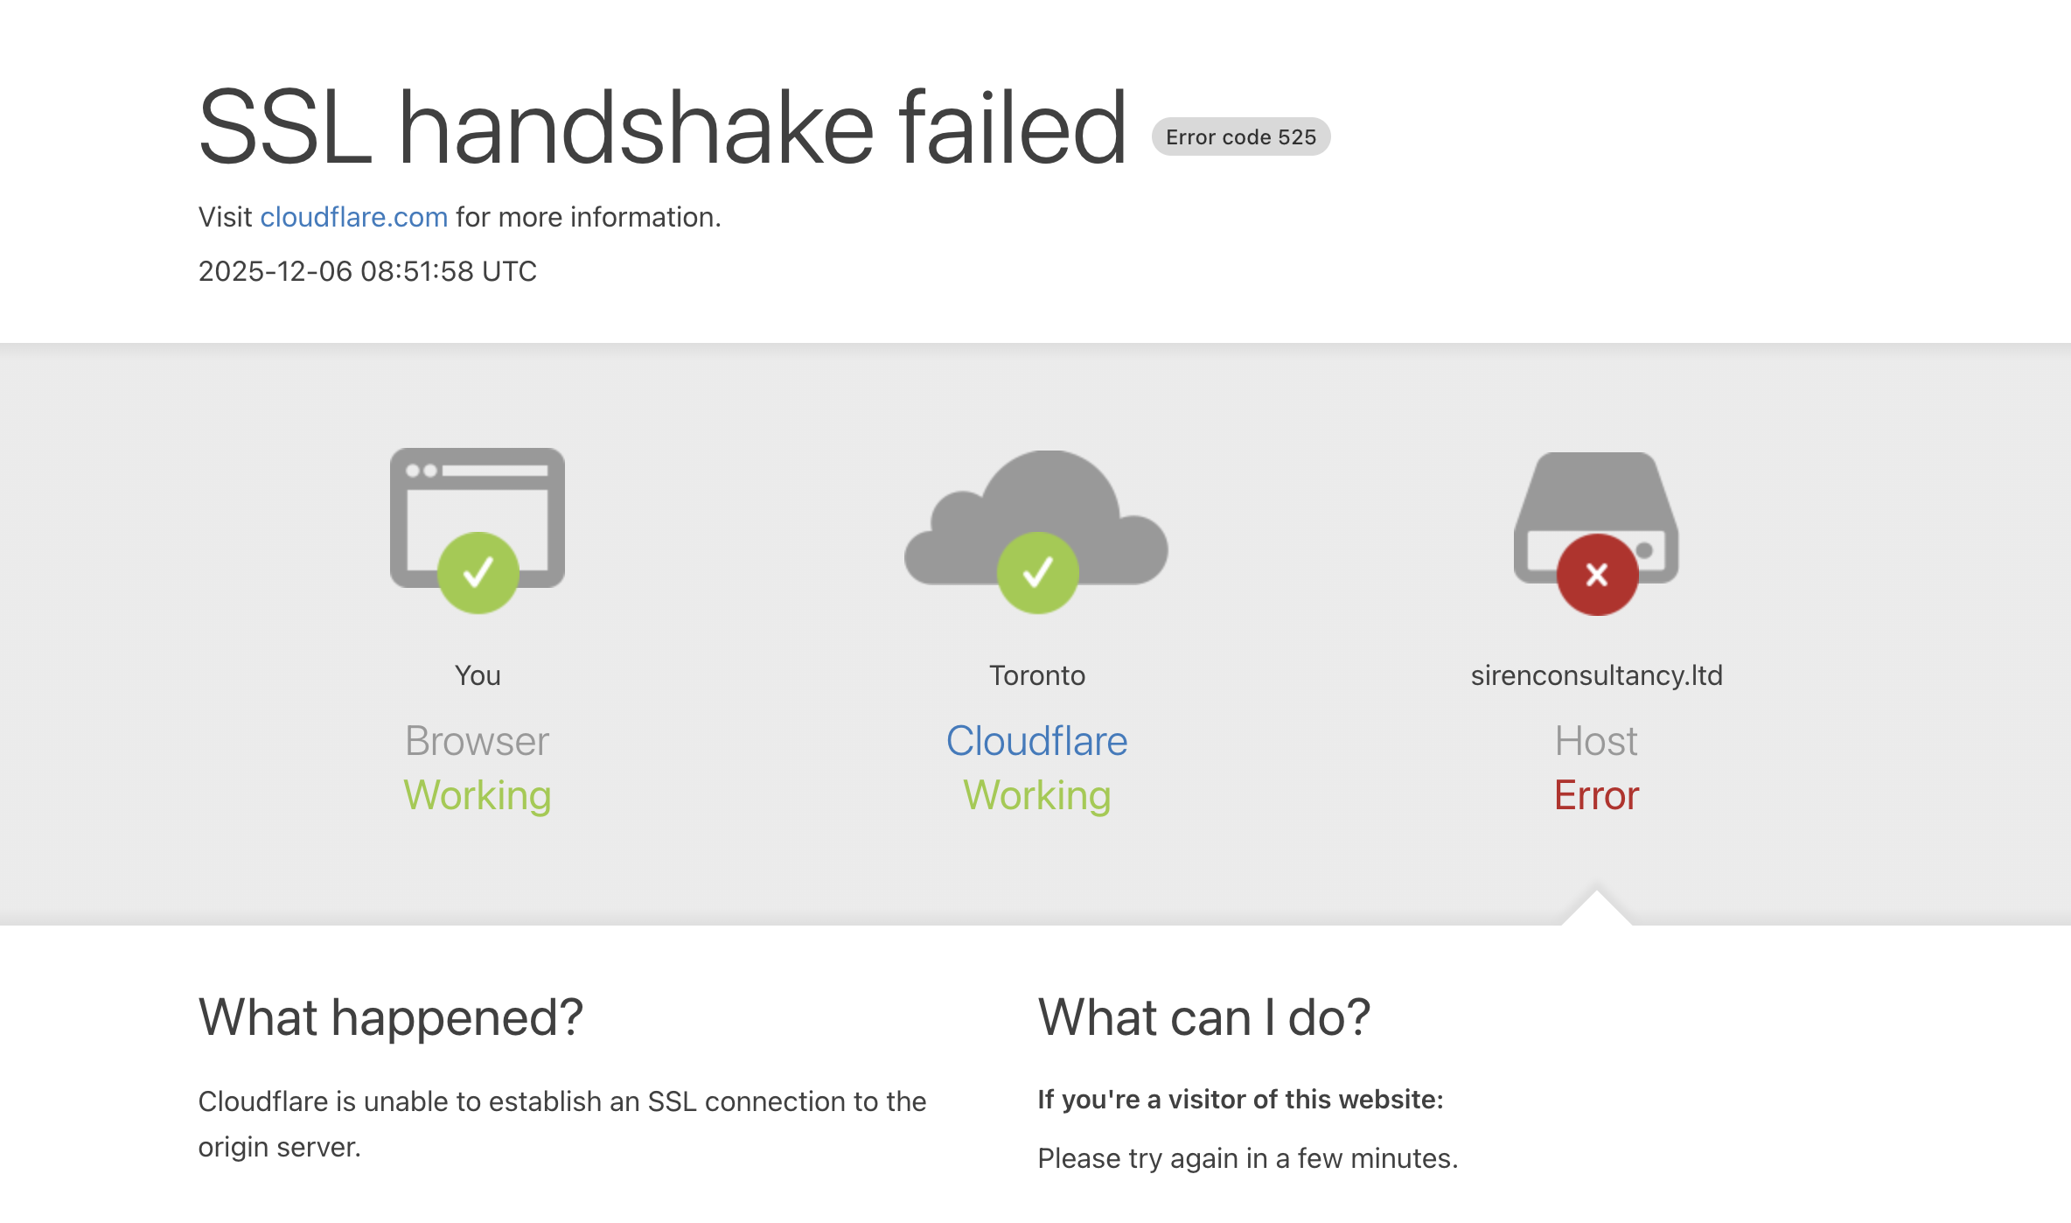Click the Toronto location label

[x=1036, y=675]
